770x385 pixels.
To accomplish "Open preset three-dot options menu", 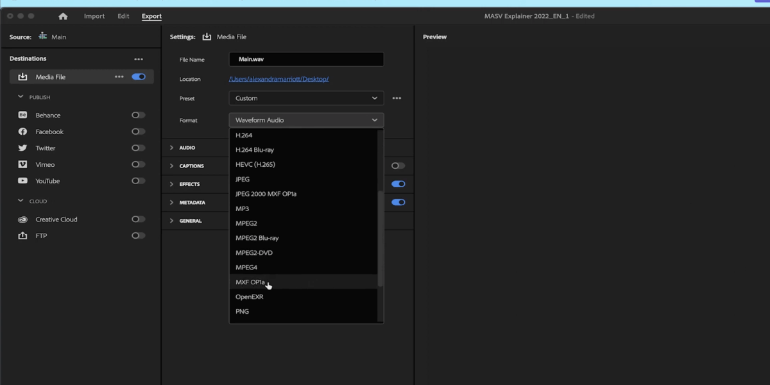I will pyautogui.click(x=397, y=98).
